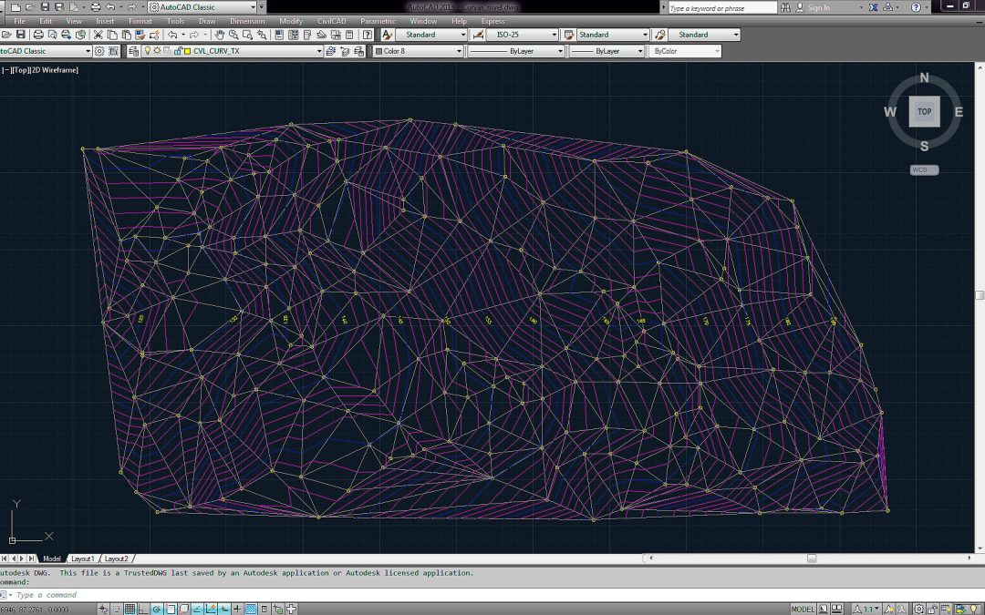
Task: Click the WCS button below ViewCube
Action: [924, 170]
